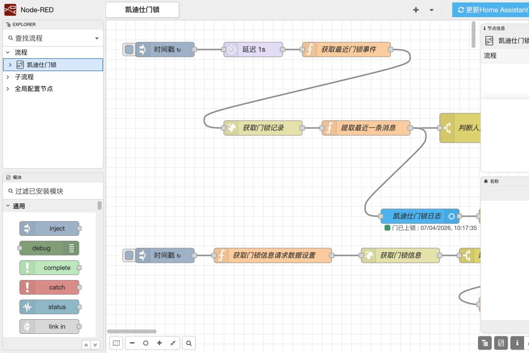Viewport: 529px width, 353px height.
Task: Select the link in palette node
Action: coord(49,327)
